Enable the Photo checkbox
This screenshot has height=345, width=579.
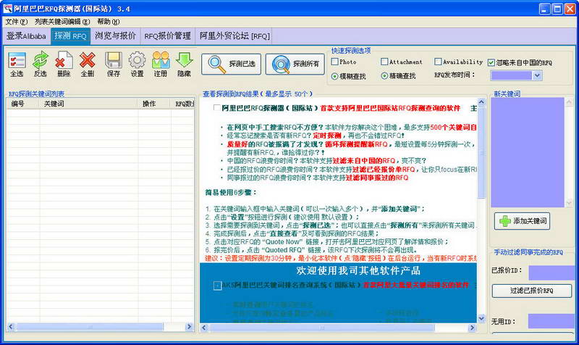[x=335, y=62]
